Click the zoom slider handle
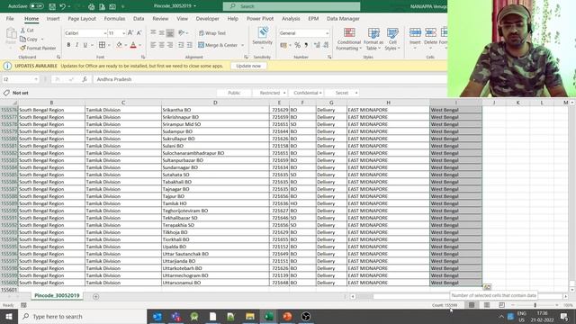The image size is (576, 324). point(535,305)
